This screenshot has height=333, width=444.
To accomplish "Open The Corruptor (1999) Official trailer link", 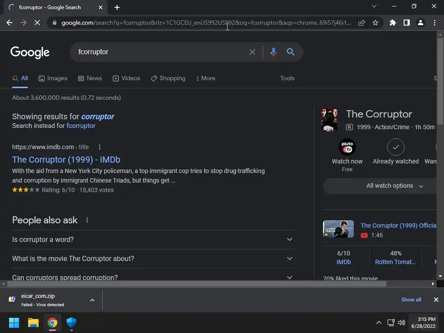I will pos(398,225).
